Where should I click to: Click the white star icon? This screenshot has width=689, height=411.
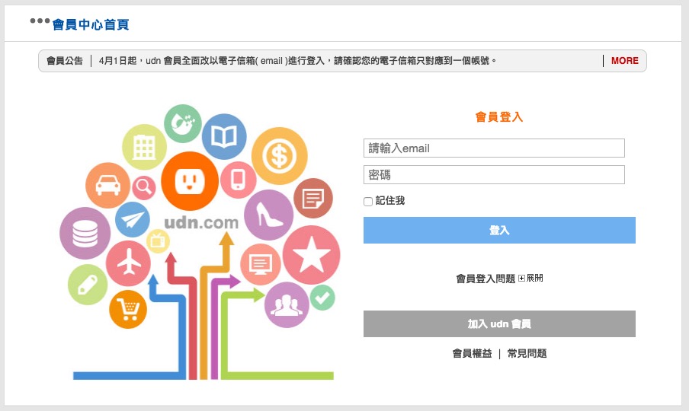[311, 255]
